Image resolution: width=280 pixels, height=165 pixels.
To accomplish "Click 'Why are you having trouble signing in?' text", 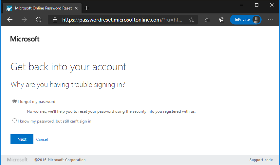I will click(68, 84).
